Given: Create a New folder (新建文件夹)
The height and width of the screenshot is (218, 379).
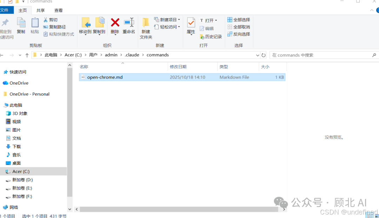Looking at the screenshot, I should [146, 28].
